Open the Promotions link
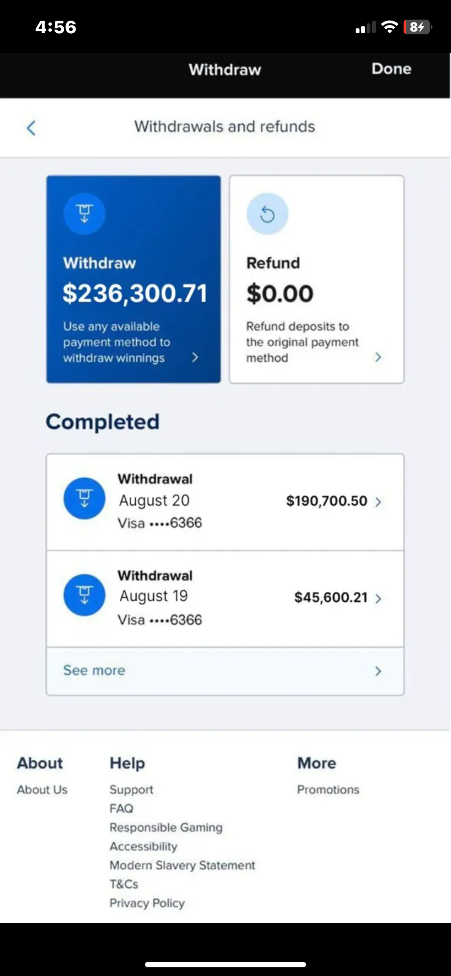 [328, 790]
